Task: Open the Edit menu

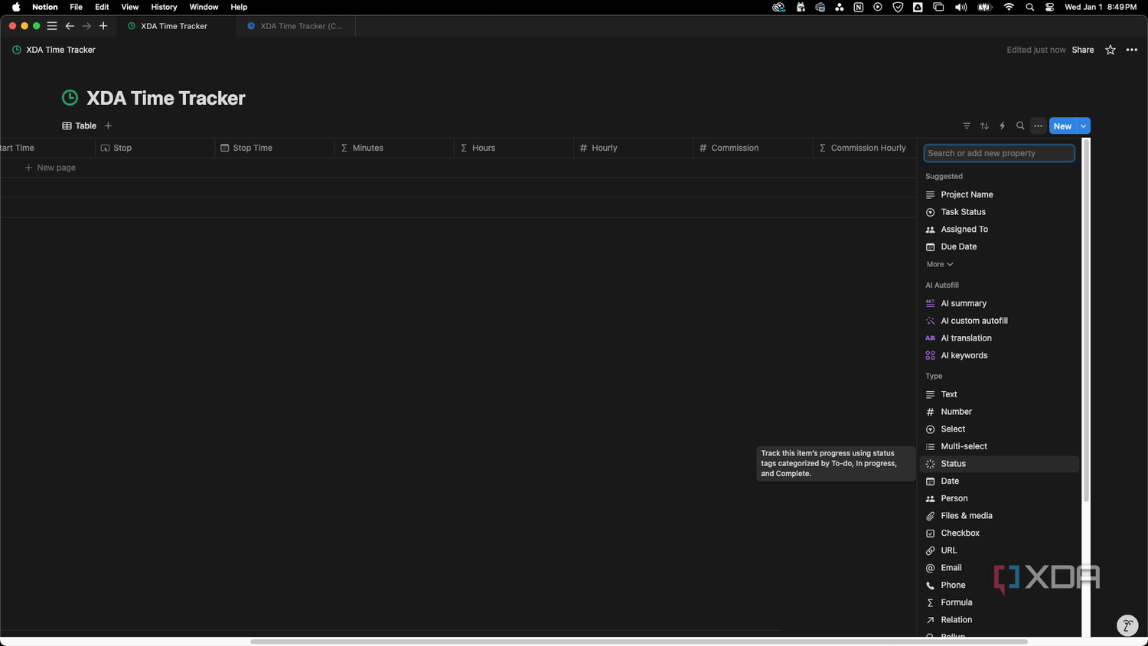Action: (102, 7)
